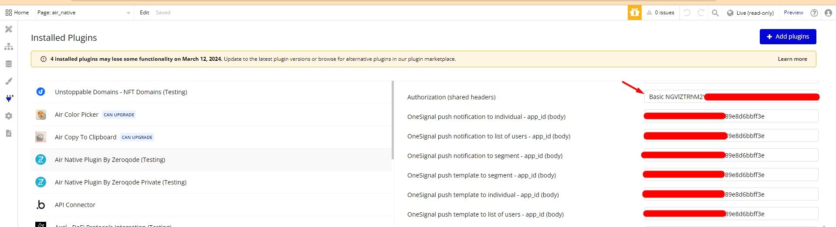
Task: Click the push notification to individual app_id field
Action: pos(731,116)
